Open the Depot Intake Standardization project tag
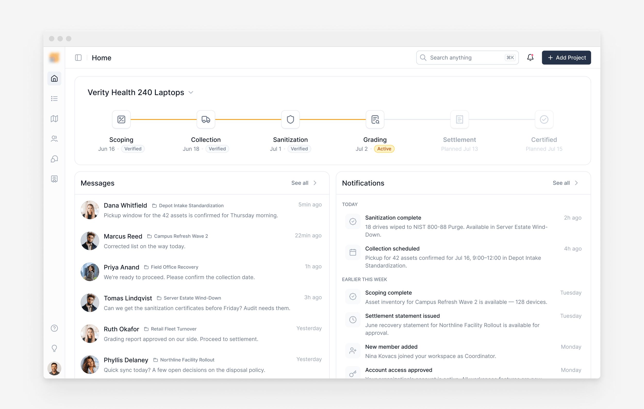The image size is (644, 409). tap(188, 205)
